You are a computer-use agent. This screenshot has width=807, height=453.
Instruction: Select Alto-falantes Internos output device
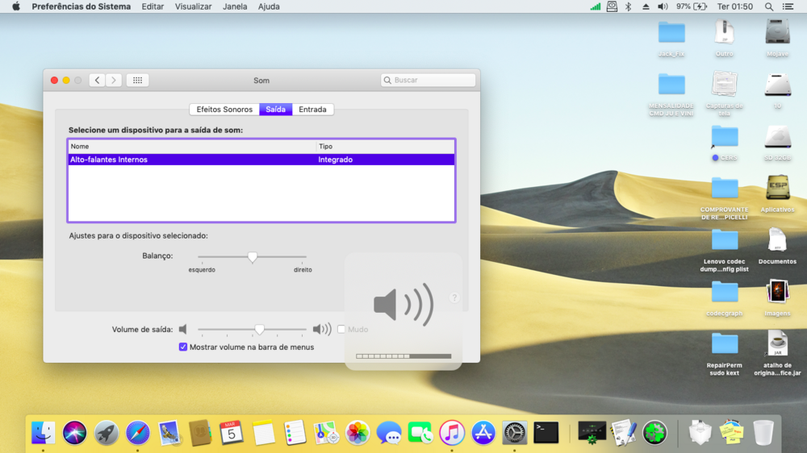click(109, 160)
